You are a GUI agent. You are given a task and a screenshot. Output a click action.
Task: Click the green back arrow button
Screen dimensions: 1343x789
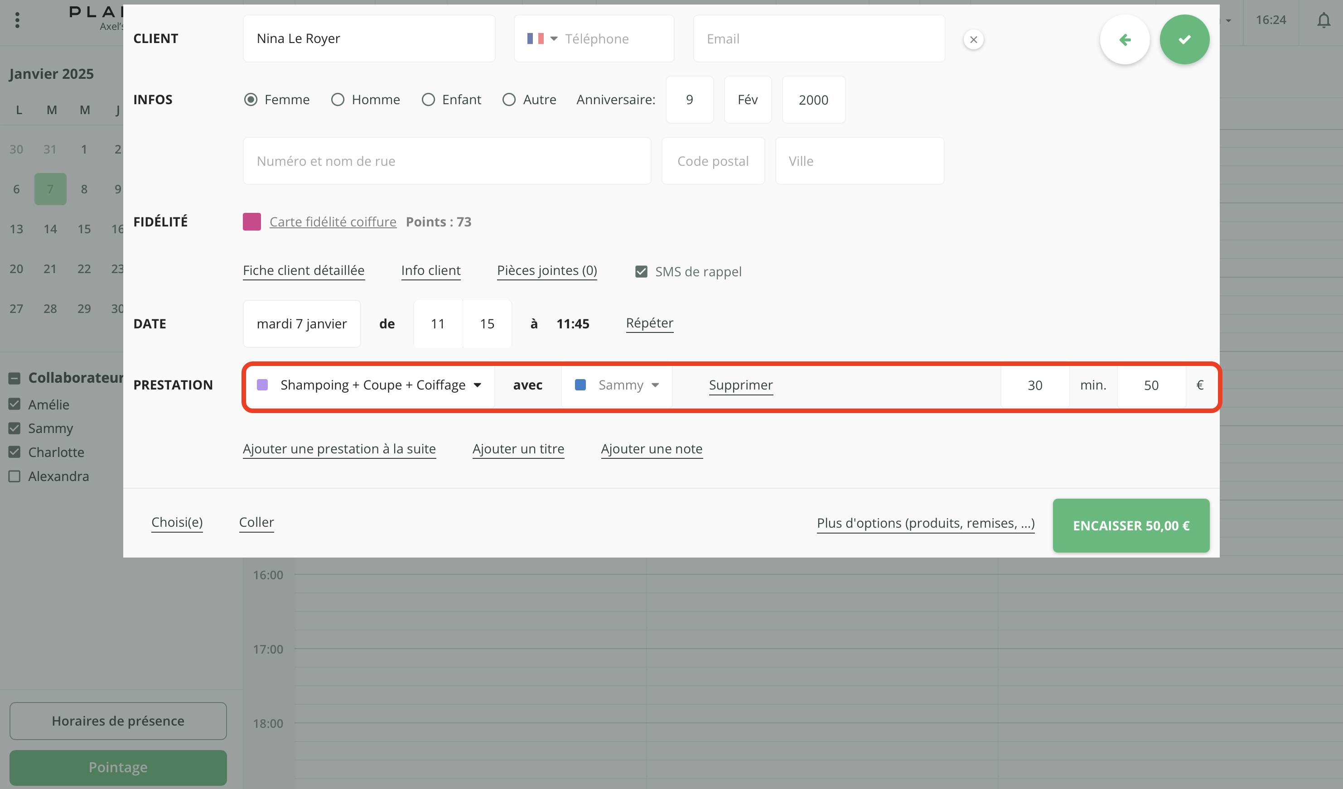click(1124, 39)
